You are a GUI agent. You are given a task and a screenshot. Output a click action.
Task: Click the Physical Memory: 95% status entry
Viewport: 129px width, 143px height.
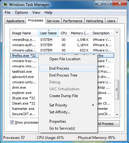tap(96, 138)
